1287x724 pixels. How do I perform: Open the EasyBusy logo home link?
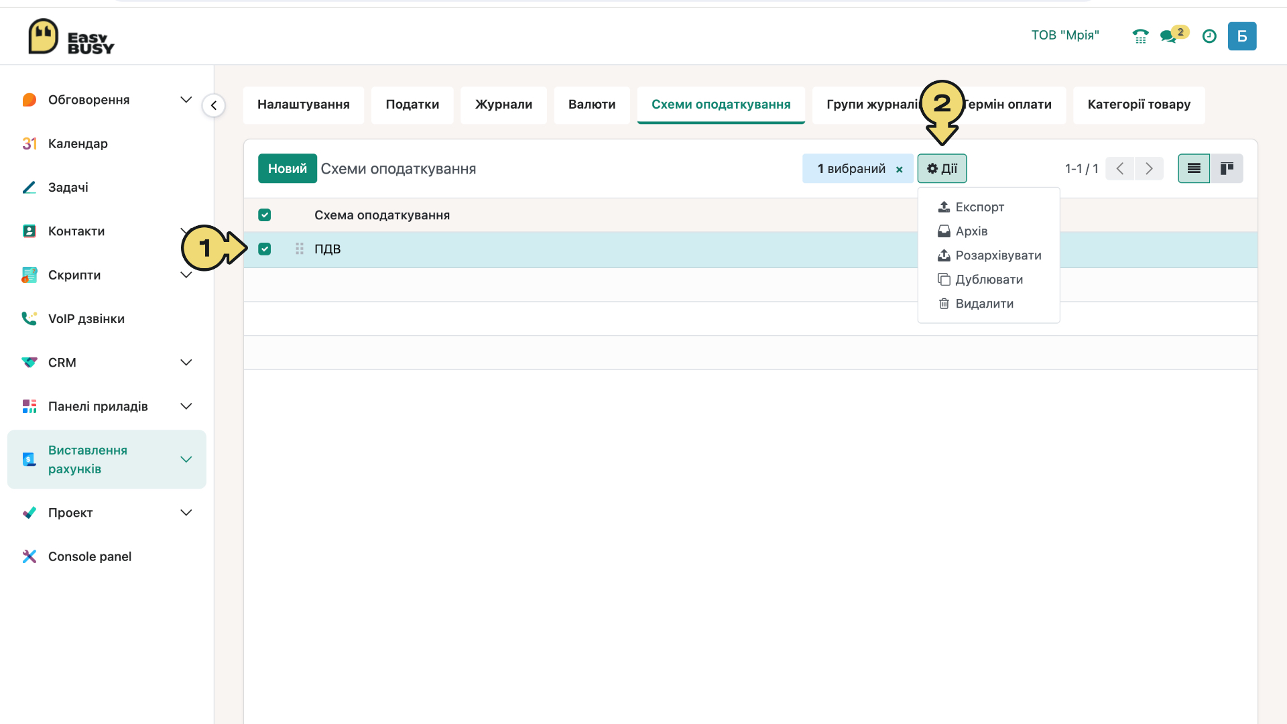(71, 36)
